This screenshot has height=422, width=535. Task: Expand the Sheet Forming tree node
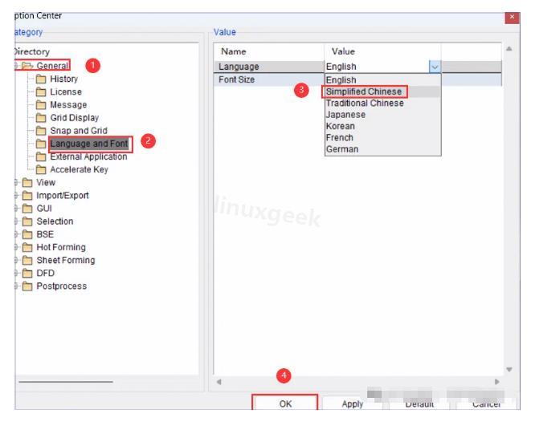(x=16, y=261)
